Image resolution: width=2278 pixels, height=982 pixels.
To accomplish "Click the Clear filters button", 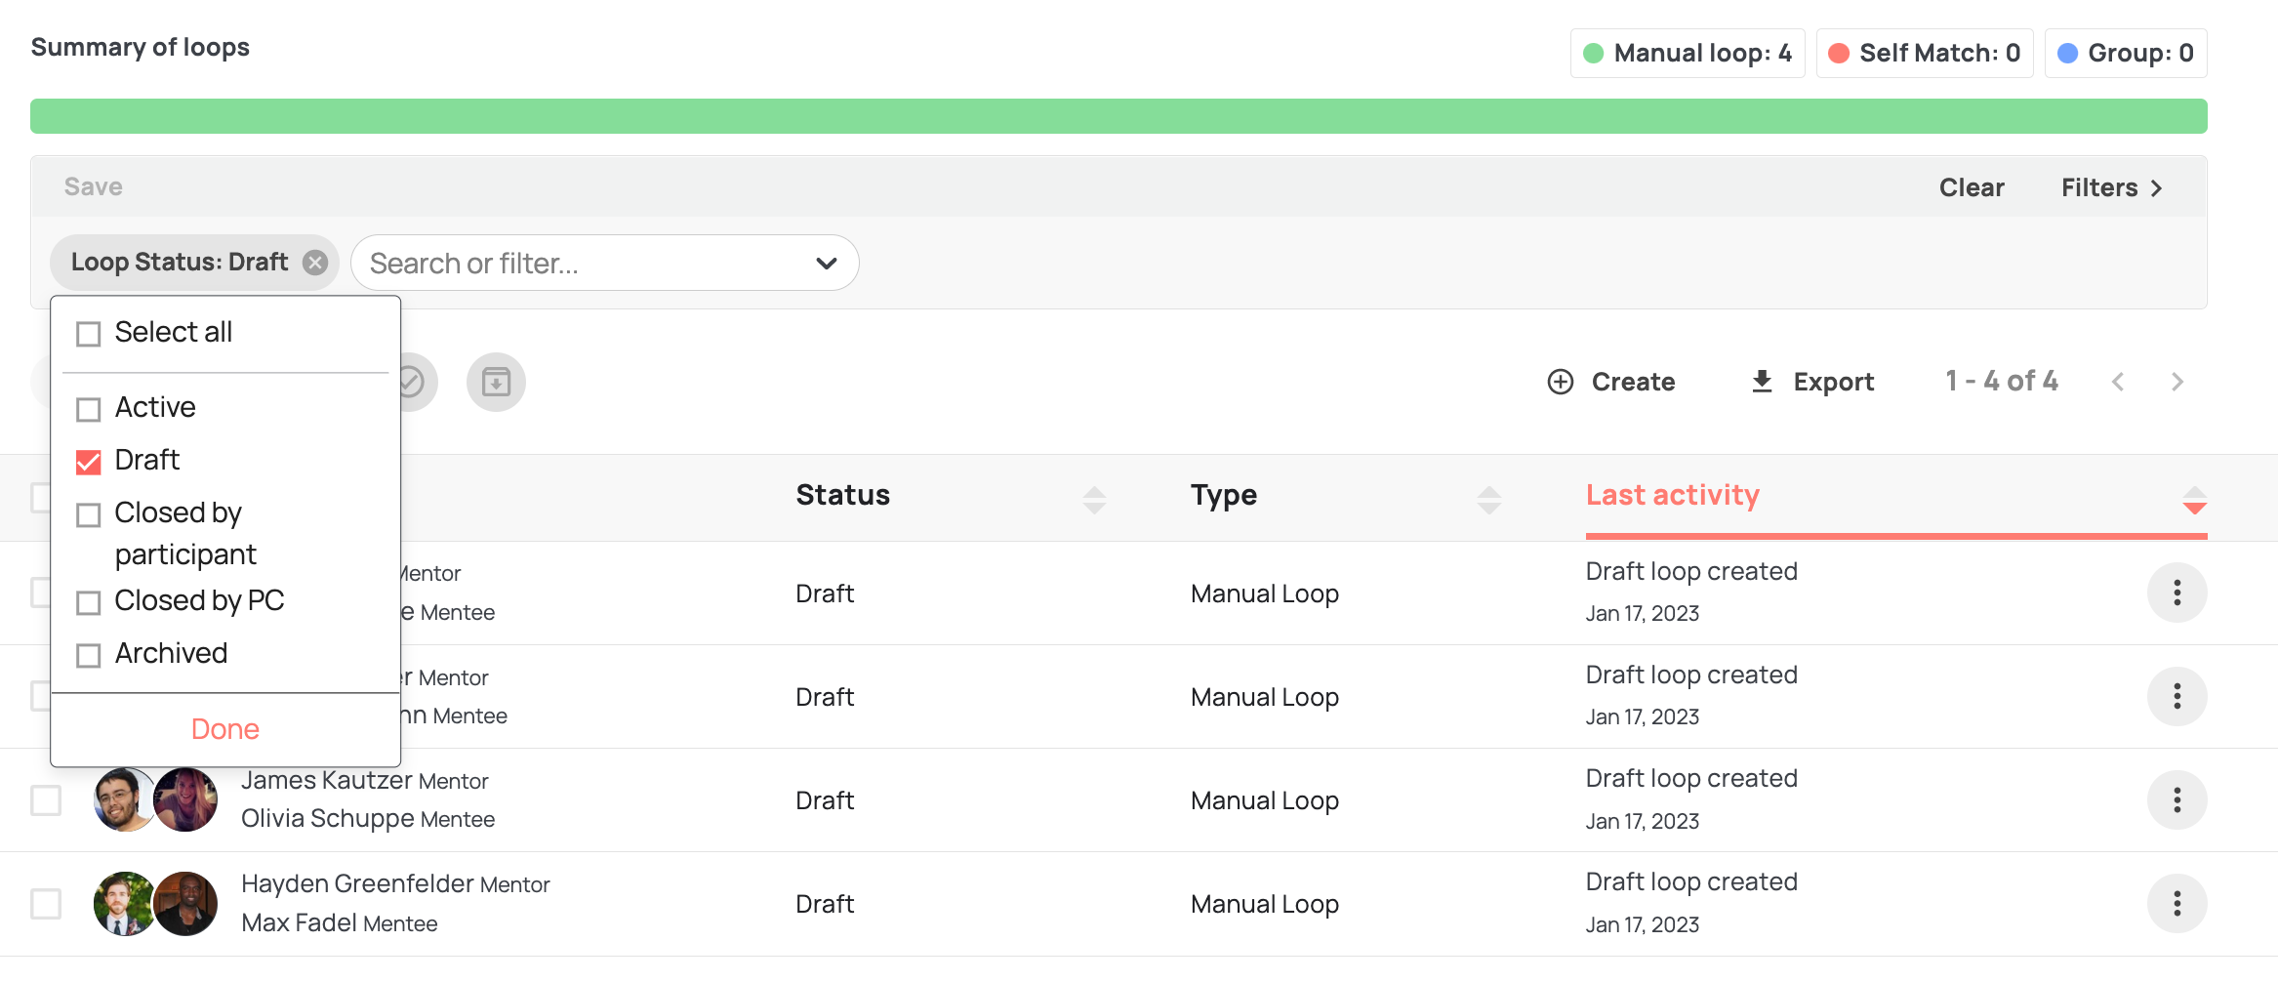I will [1972, 187].
